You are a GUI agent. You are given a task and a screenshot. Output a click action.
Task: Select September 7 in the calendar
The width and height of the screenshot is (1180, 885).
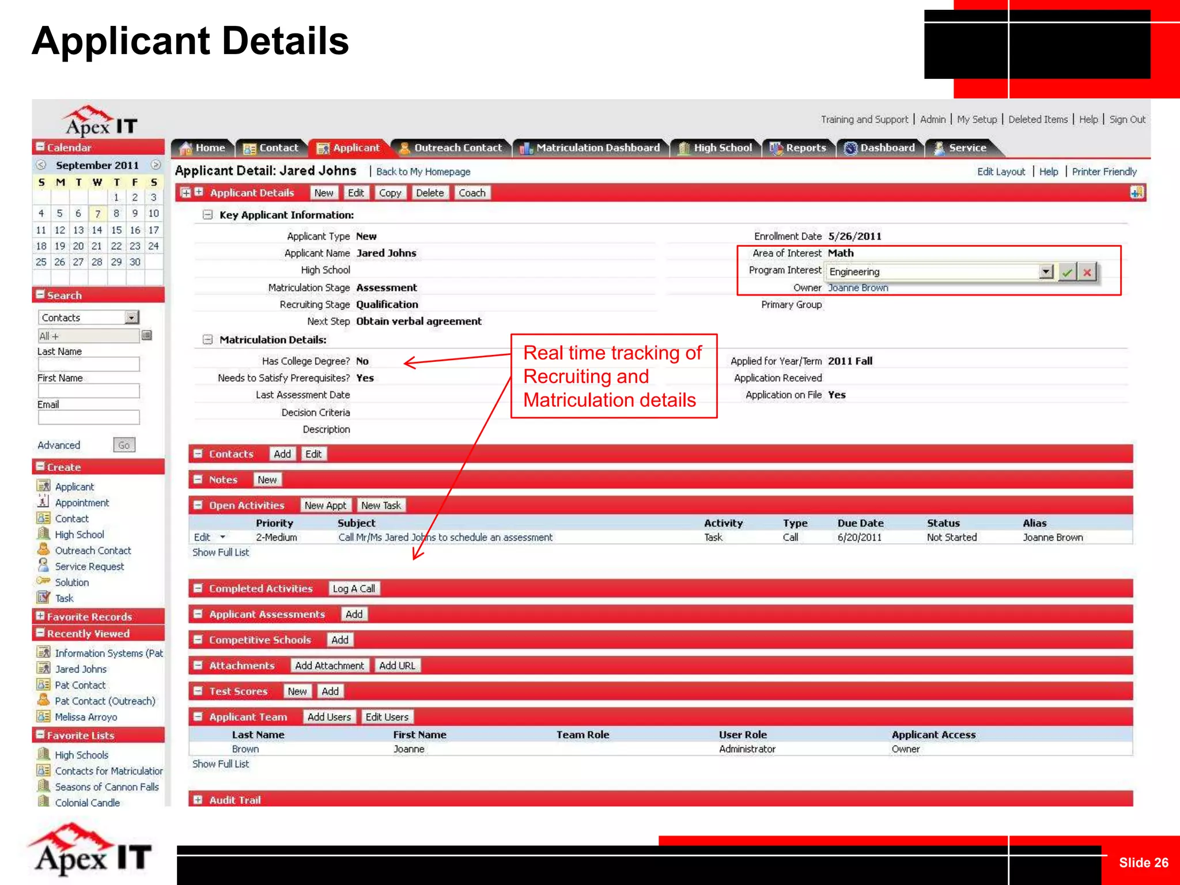click(x=98, y=214)
